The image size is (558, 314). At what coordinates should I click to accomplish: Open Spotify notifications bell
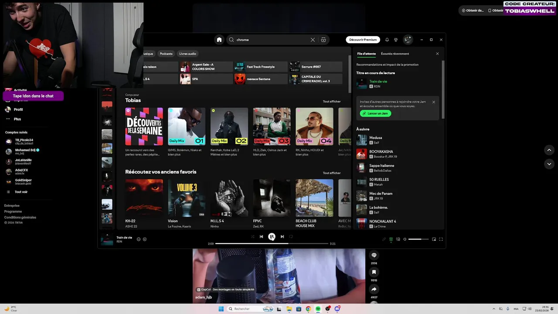pos(387,40)
